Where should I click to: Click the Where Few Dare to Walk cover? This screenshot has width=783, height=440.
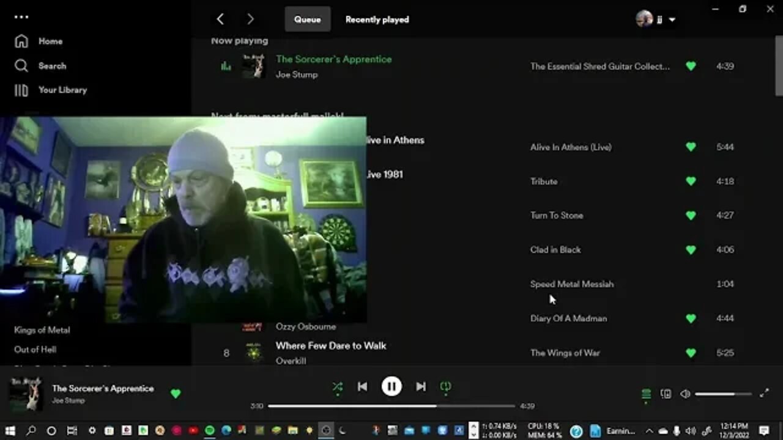click(253, 353)
